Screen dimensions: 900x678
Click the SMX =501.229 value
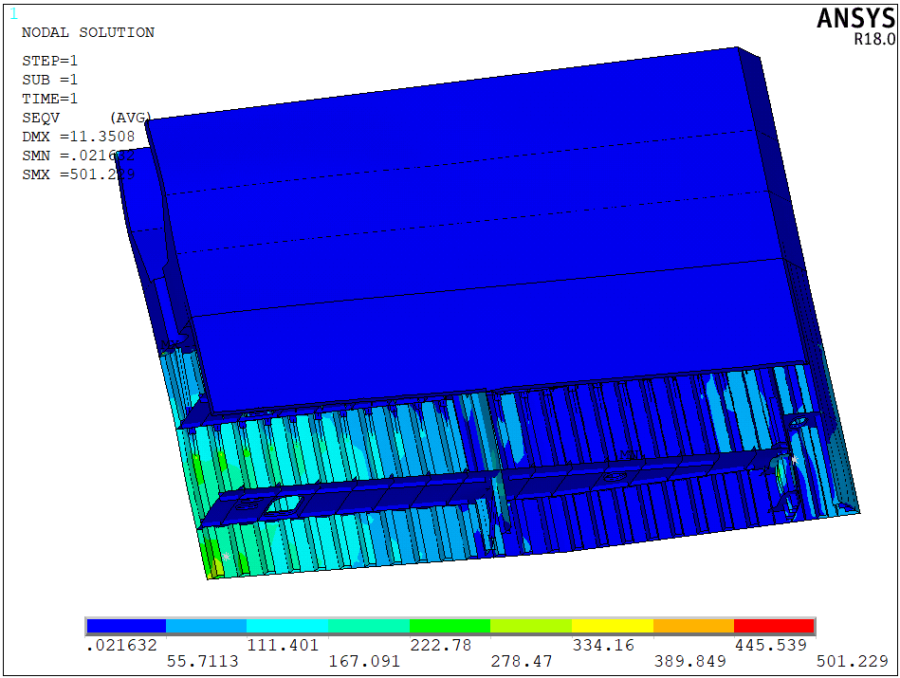[x=79, y=174]
